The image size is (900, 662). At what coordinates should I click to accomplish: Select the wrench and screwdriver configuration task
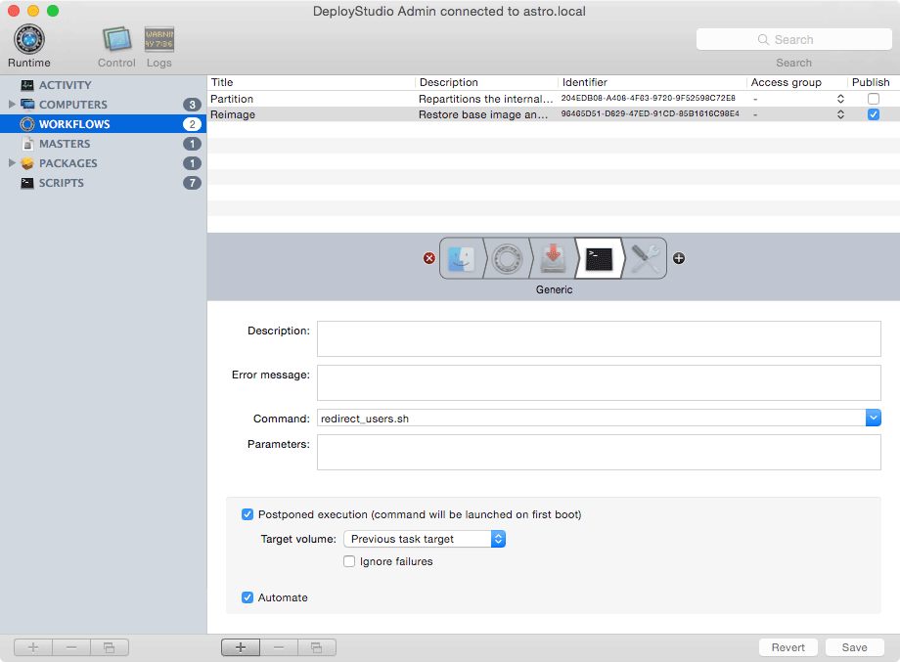[x=645, y=258]
